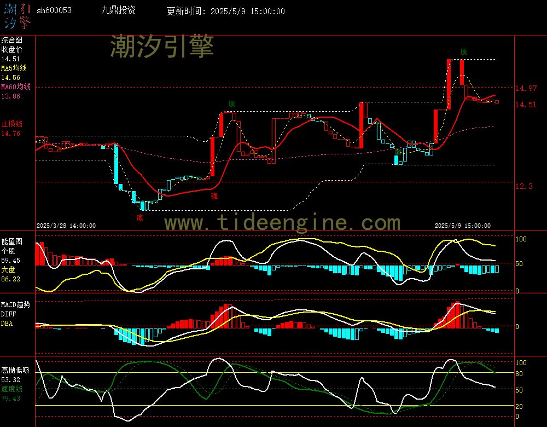Click the yellow 大盘 label
This screenshot has width=547, height=427.
8,269
